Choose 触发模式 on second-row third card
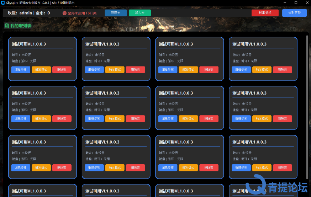Screen dimensions: 311x197 tap(188, 119)
